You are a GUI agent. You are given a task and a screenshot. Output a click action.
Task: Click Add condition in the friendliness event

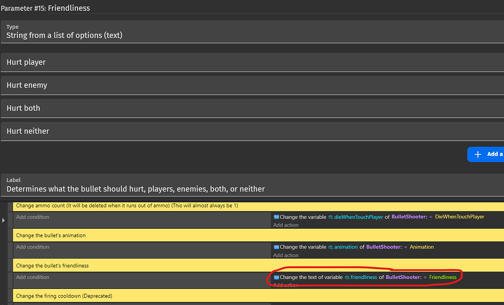pyautogui.click(x=32, y=277)
